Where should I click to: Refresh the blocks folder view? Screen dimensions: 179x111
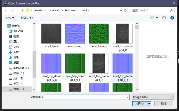[125, 10]
